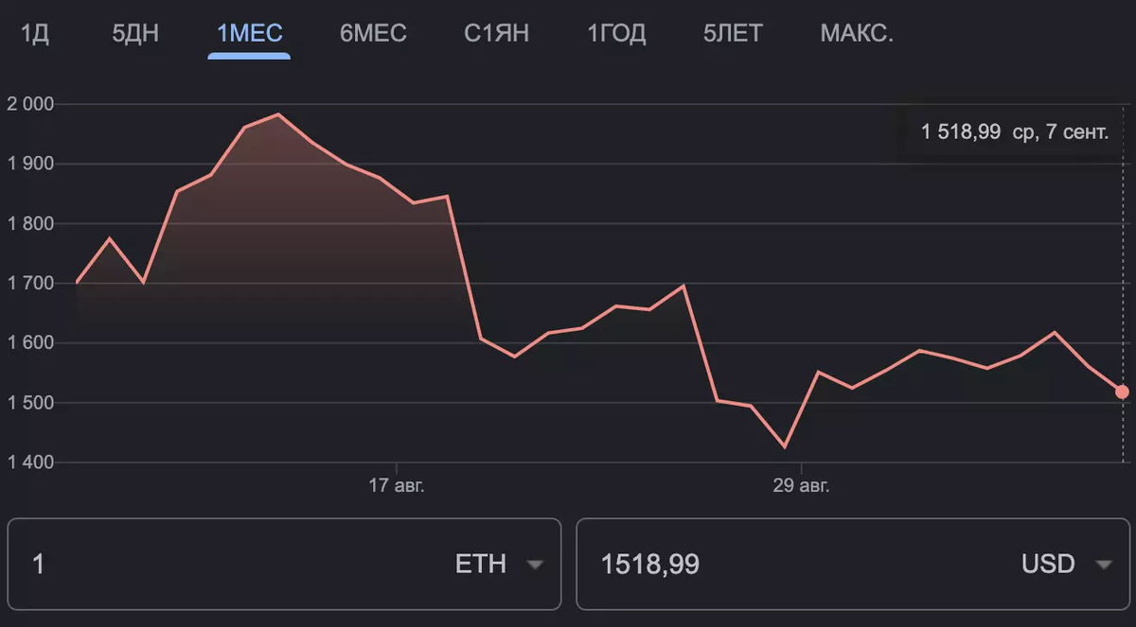Viewport: 1136px width, 627px height.
Task: Click the ETH currency label
Action: [481, 565]
